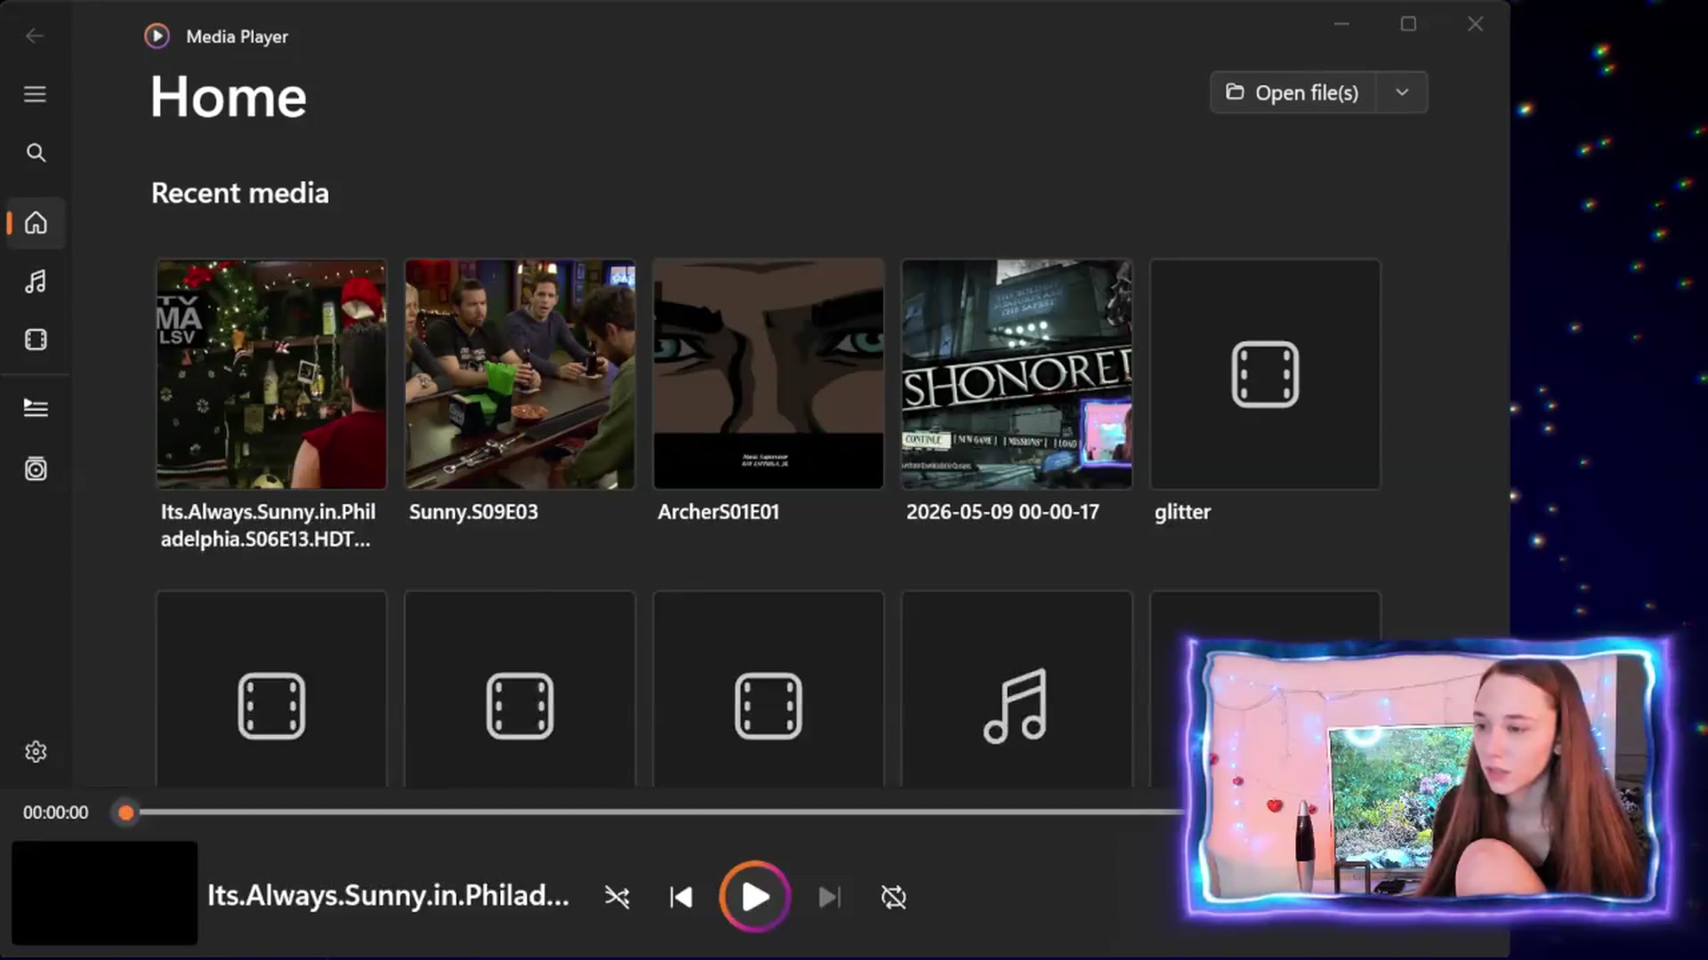Click the Open file(s) button
Image resolution: width=1708 pixels, height=960 pixels.
tap(1293, 92)
